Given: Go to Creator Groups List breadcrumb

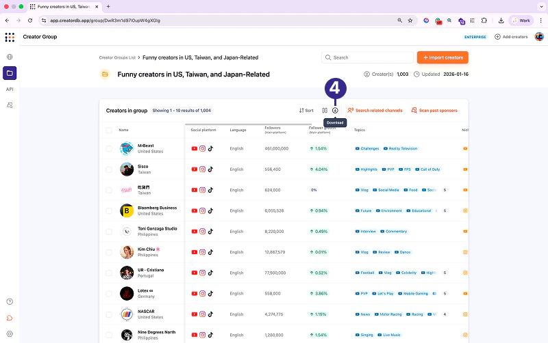Looking at the screenshot, I should point(117,58).
